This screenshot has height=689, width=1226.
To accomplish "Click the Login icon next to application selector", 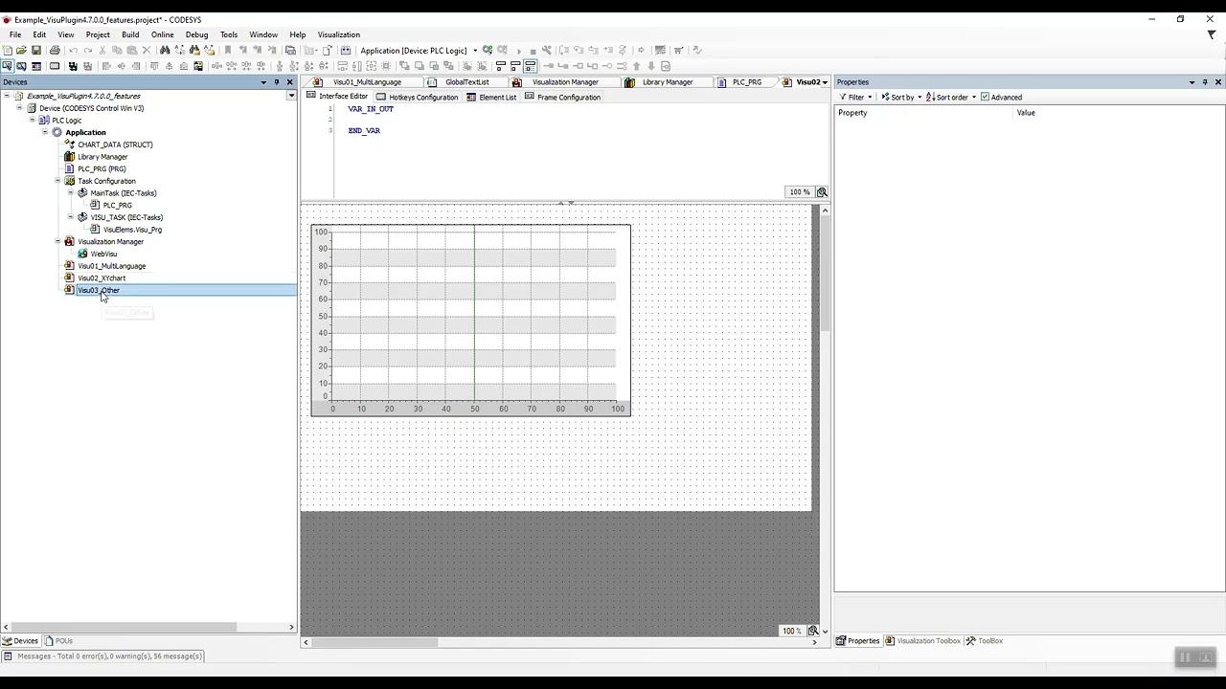I will pos(488,50).
